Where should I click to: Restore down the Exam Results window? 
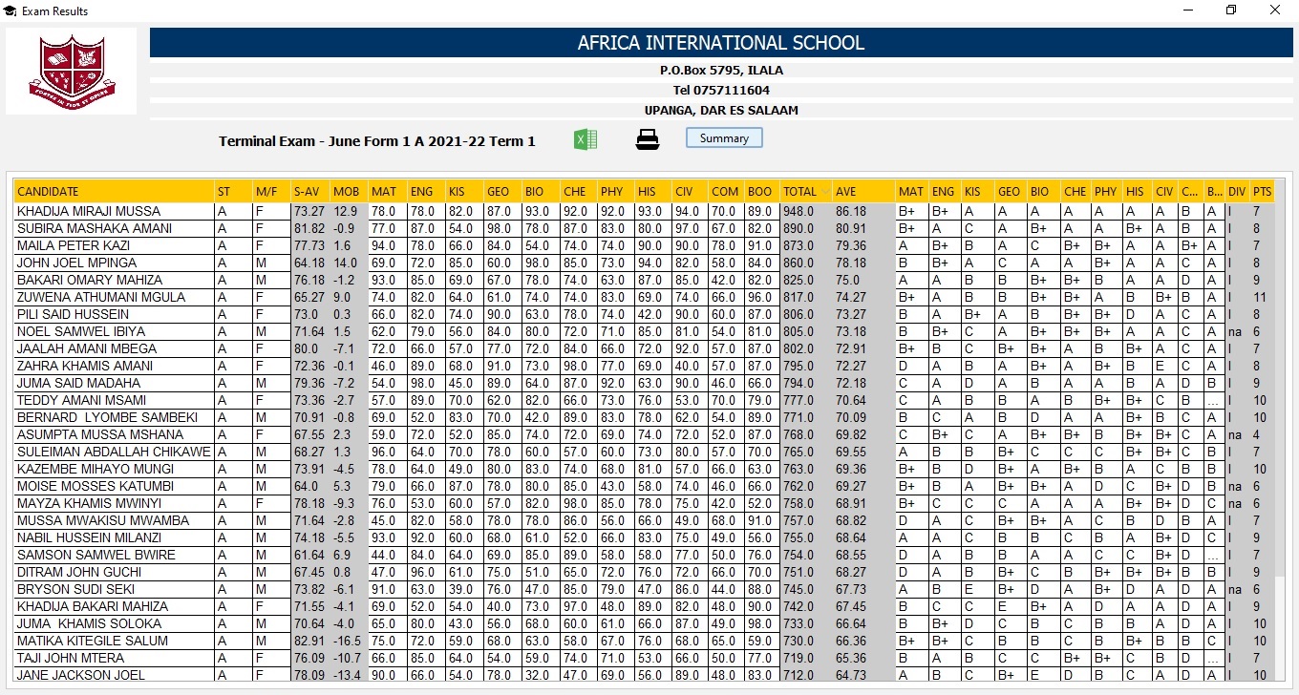click(1231, 11)
